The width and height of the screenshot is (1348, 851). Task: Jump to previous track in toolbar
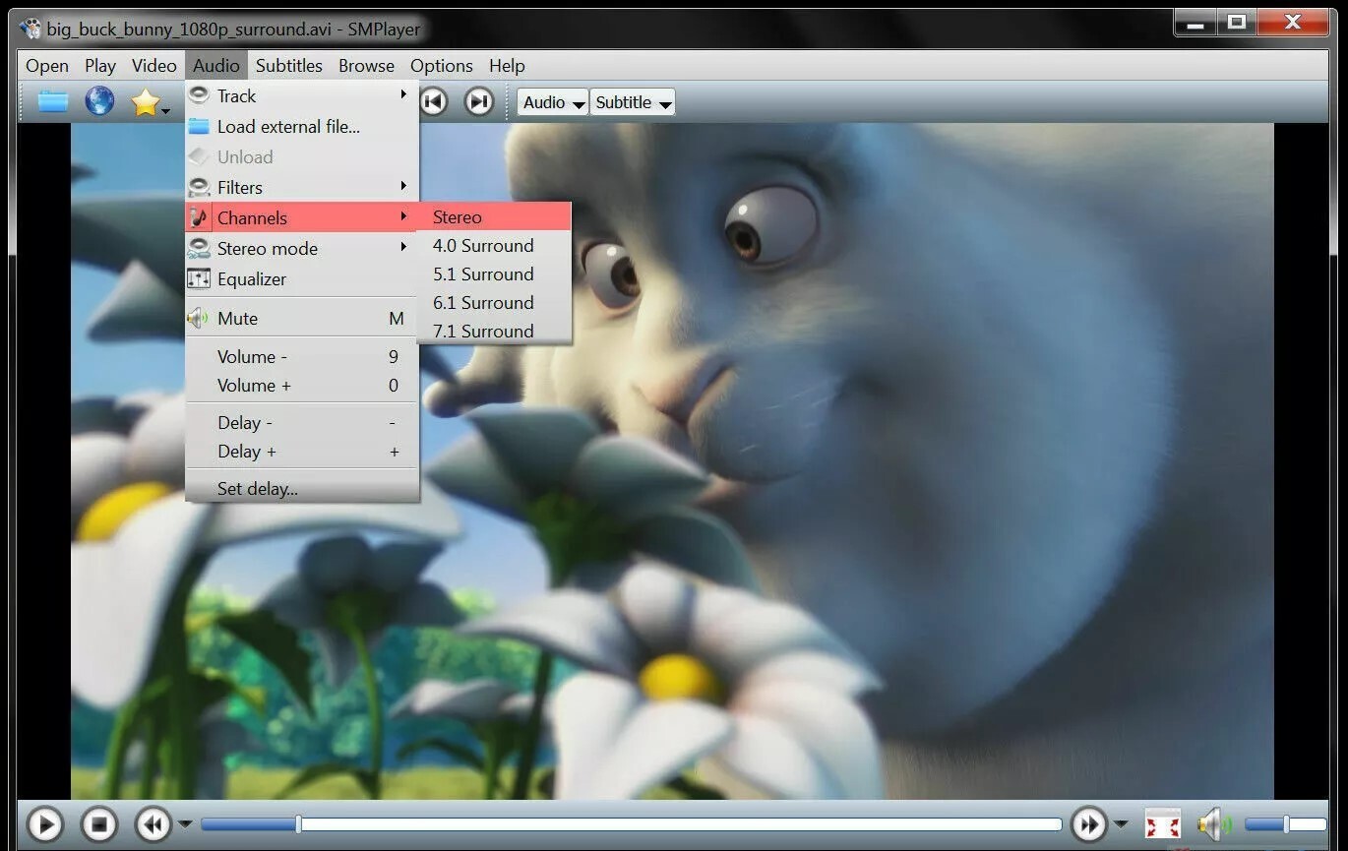coord(433,101)
